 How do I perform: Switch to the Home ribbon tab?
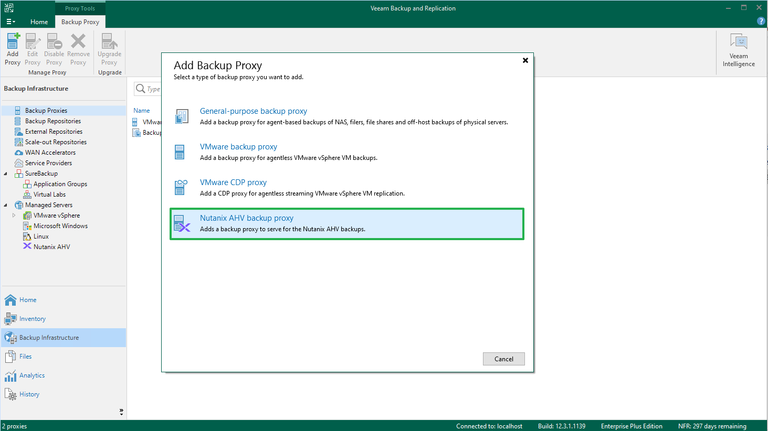(39, 21)
